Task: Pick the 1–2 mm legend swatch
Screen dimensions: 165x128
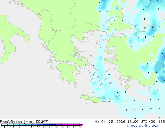Action: click(16, 125)
